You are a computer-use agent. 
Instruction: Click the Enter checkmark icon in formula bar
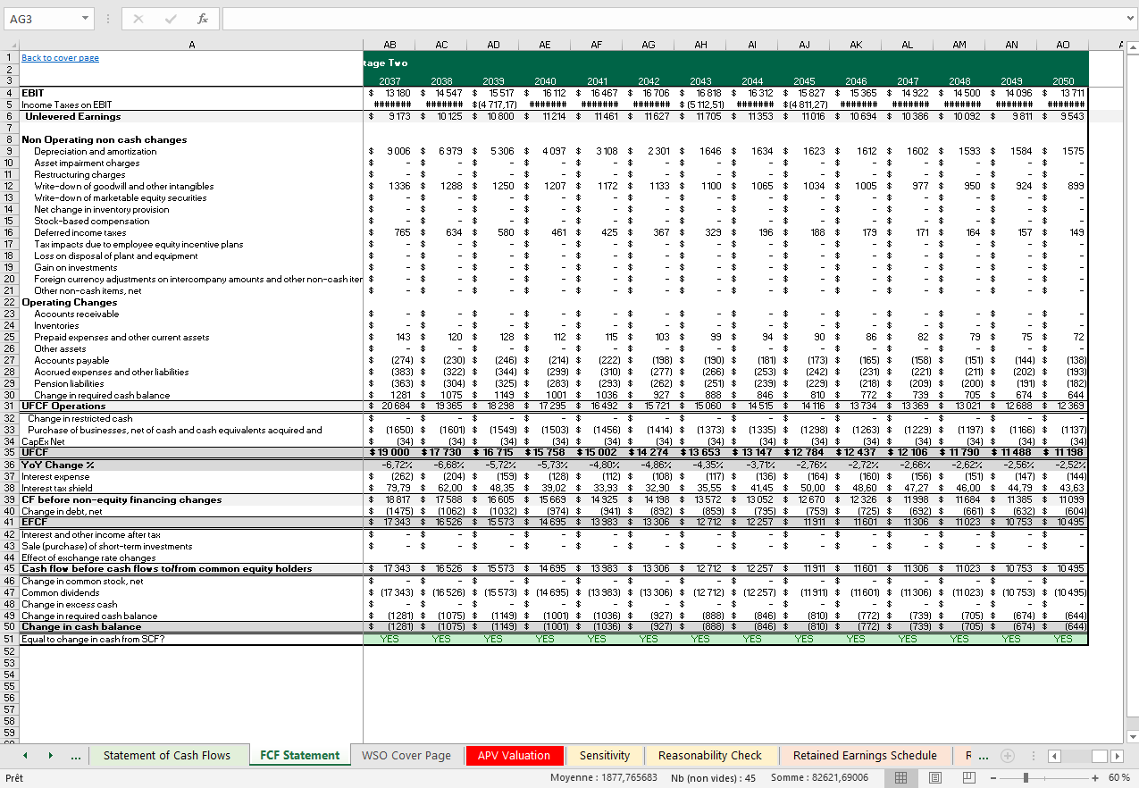[171, 19]
